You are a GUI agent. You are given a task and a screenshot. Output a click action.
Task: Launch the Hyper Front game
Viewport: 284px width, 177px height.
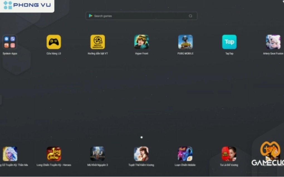coord(141,42)
